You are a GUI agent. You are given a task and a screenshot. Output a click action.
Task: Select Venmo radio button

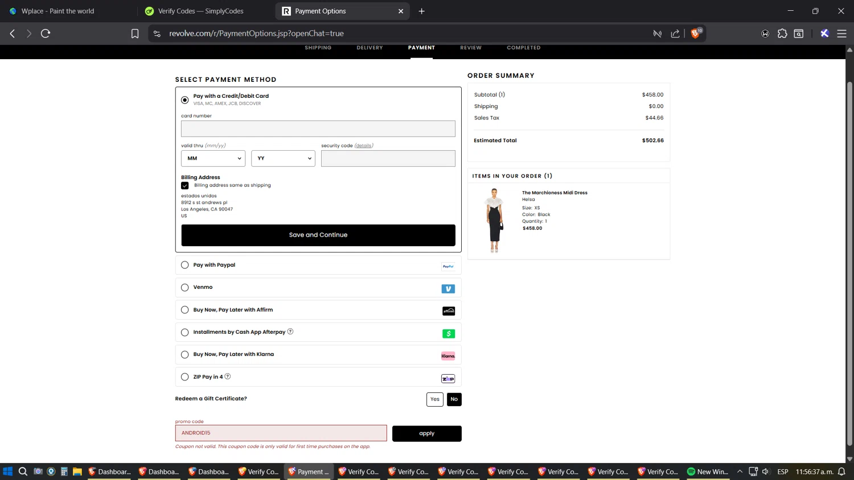tap(185, 288)
